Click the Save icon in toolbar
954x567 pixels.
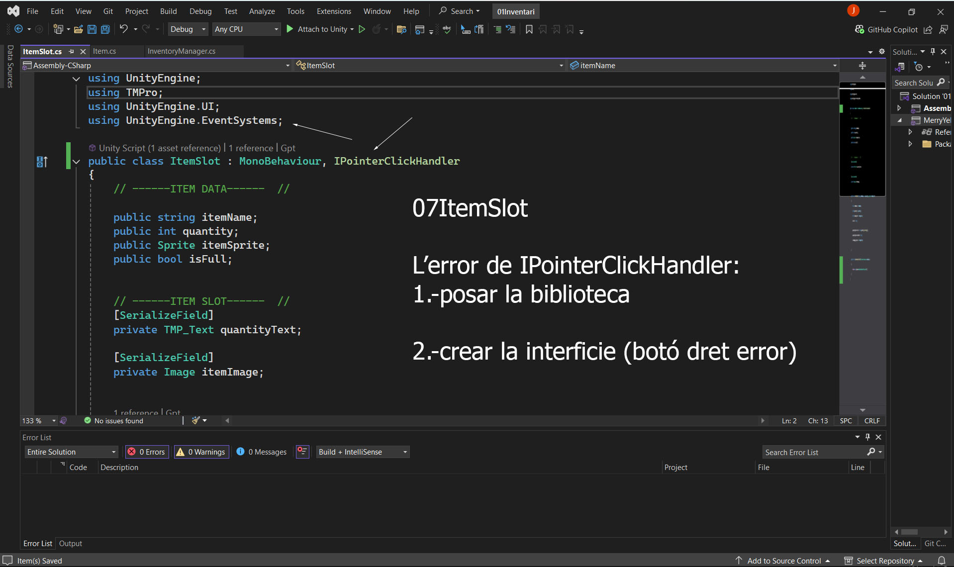pos(92,29)
